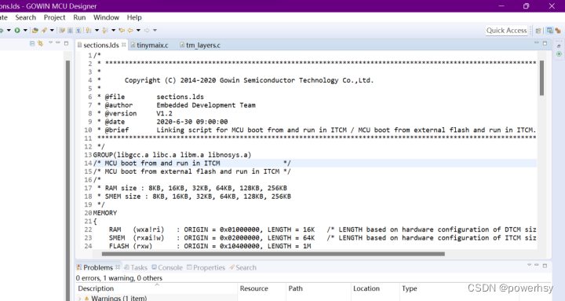Maximize the editor area
565x301 pixels.
[545, 43]
